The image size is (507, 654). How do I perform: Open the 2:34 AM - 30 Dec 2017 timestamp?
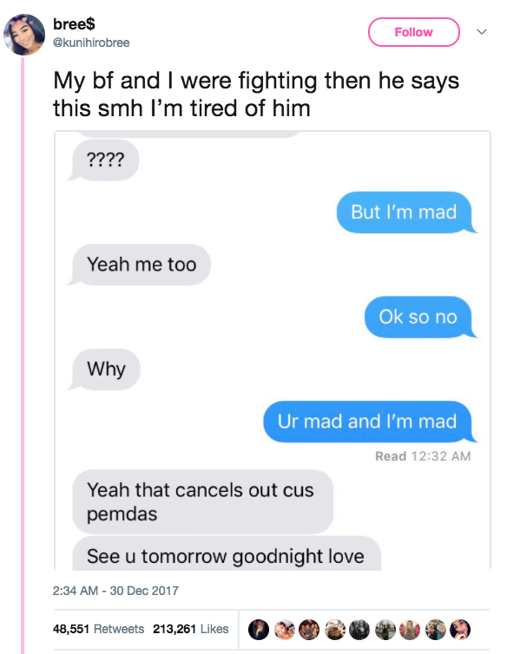pyautogui.click(x=115, y=591)
